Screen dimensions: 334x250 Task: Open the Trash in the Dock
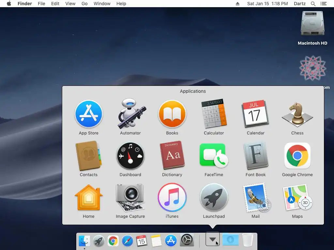tap(248, 240)
